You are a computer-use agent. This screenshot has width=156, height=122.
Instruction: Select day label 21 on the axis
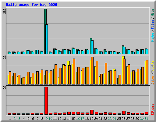click(x=101, y=119)
